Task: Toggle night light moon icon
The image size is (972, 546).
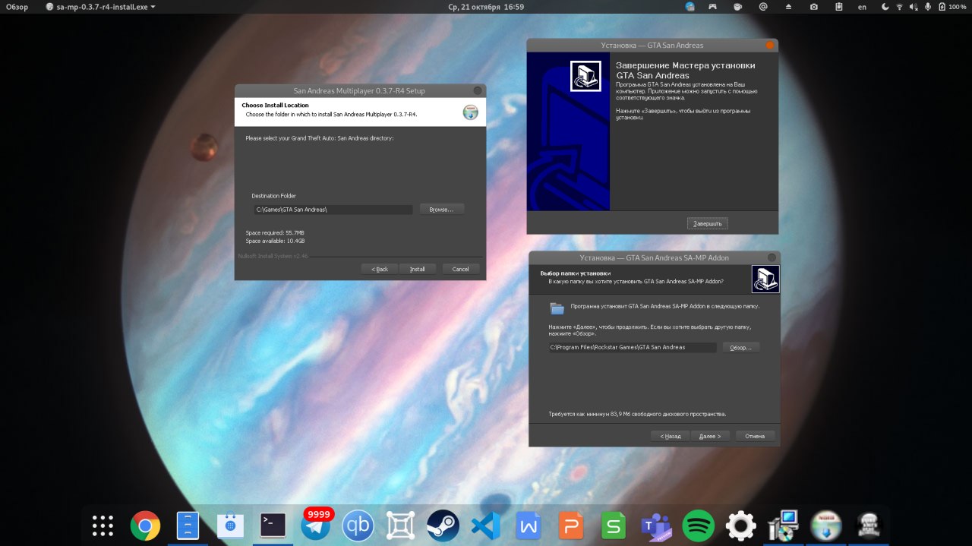Action: (885, 6)
